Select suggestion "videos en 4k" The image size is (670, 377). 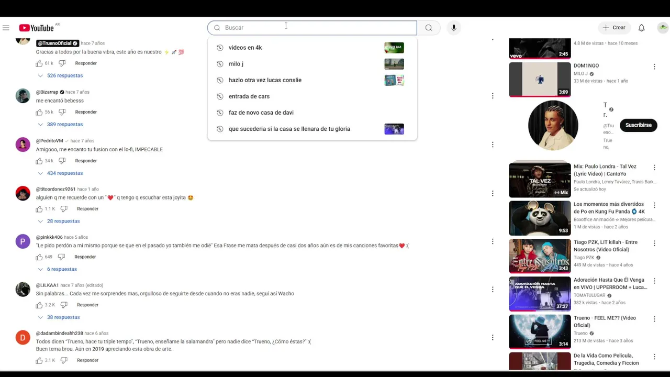click(x=312, y=48)
